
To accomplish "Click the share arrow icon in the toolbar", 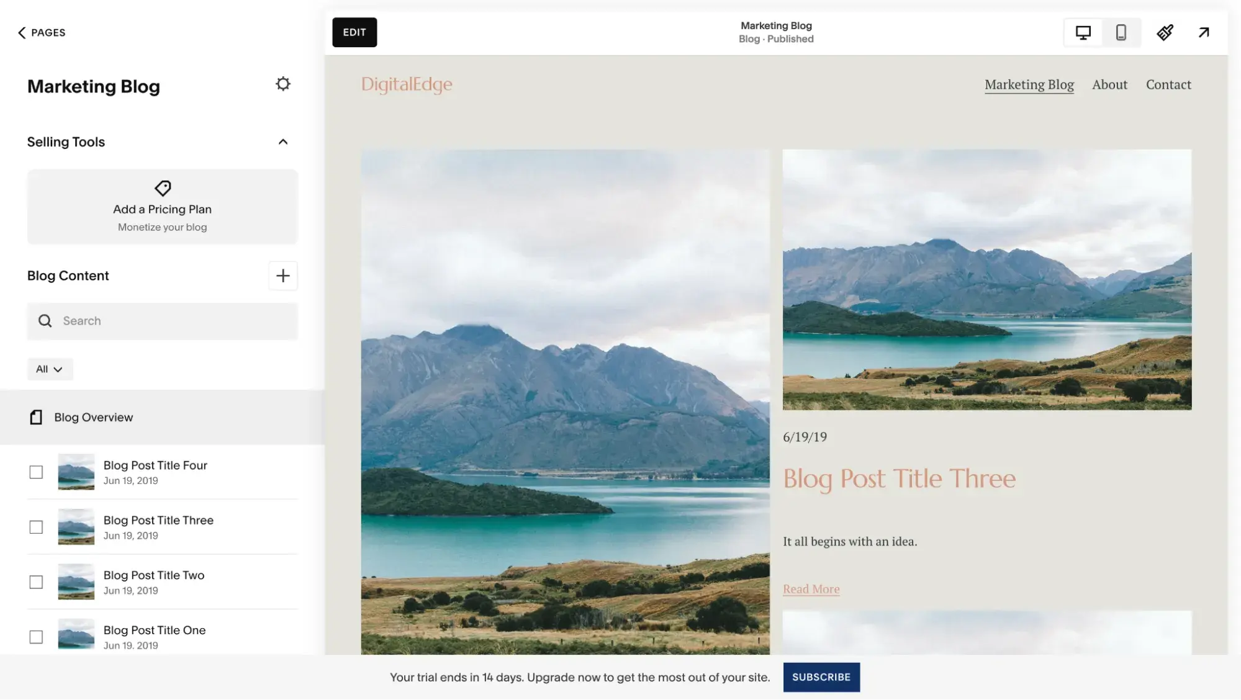I will [1203, 32].
